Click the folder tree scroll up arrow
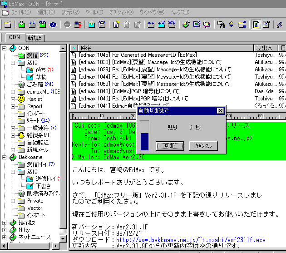Viewport: 286px width, 253px height. coord(63,48)
